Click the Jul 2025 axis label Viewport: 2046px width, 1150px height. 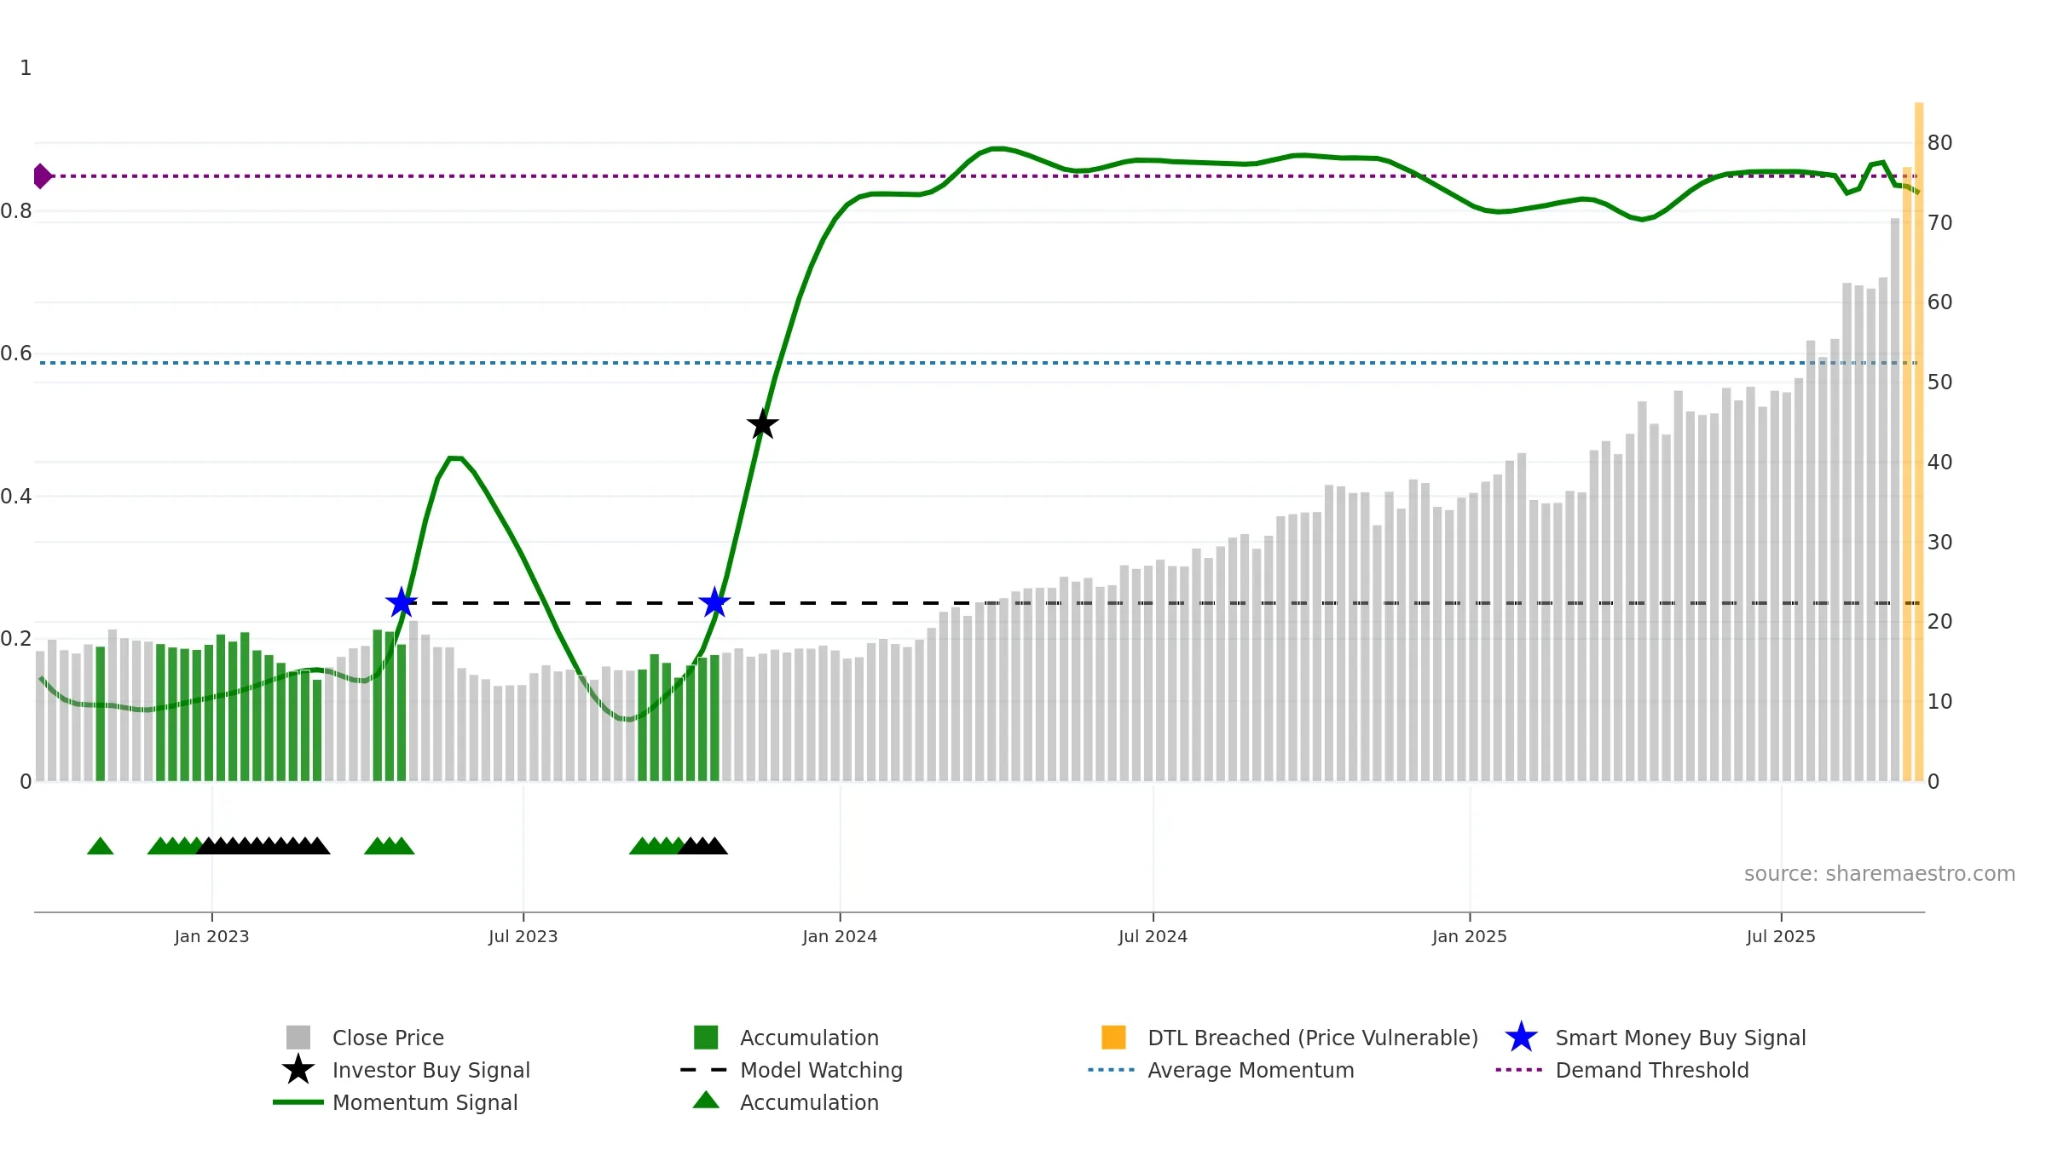click(1781, 937)
